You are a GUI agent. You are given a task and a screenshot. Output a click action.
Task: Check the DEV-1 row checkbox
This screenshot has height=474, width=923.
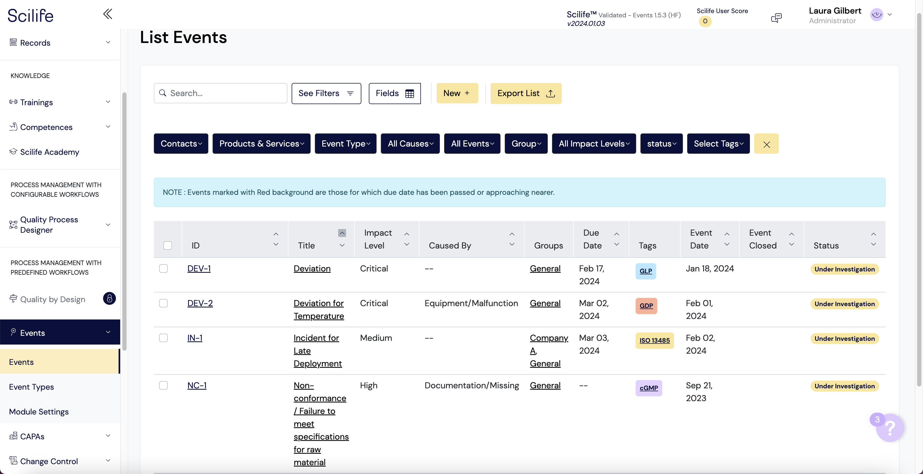163,268
